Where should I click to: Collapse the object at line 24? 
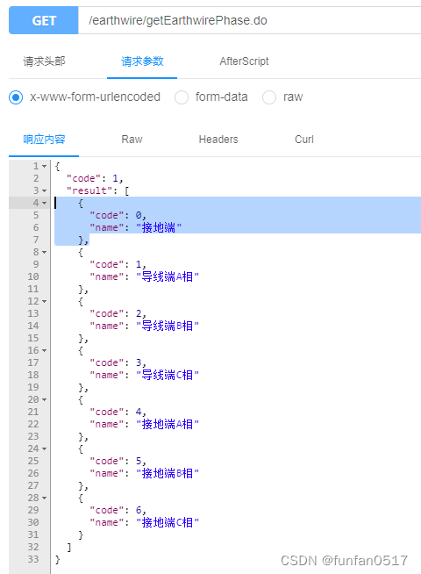click(44, 448)
